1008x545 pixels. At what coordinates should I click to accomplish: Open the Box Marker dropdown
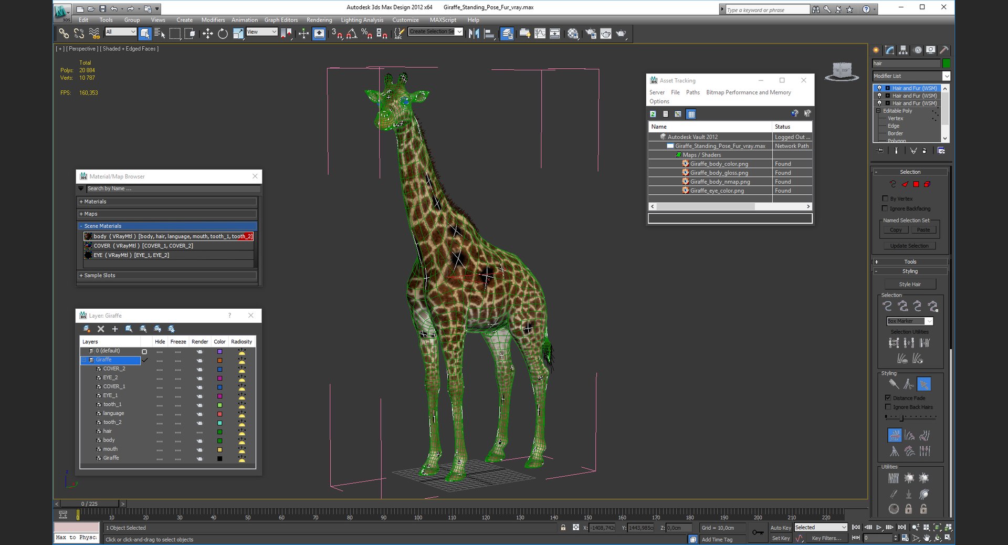[910, 321]
